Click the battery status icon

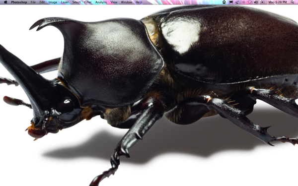(x=262, y=2)
